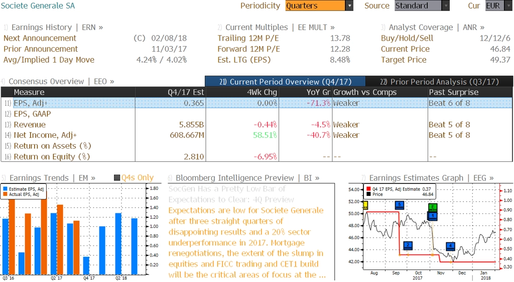Click Prior Announcement date 11/03/17

tap(169, 49)
